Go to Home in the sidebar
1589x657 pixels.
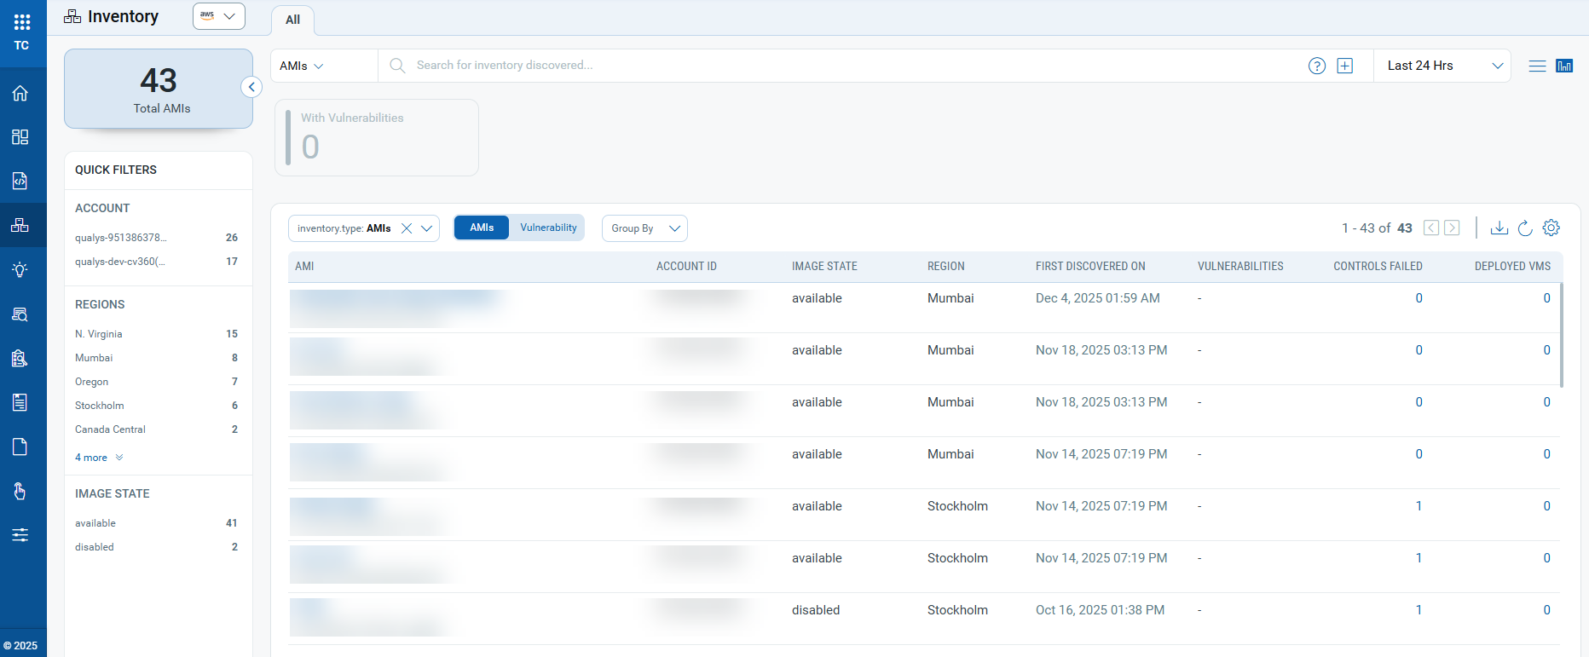click(20, 93)
